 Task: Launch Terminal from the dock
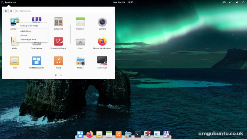click(138, 134)
